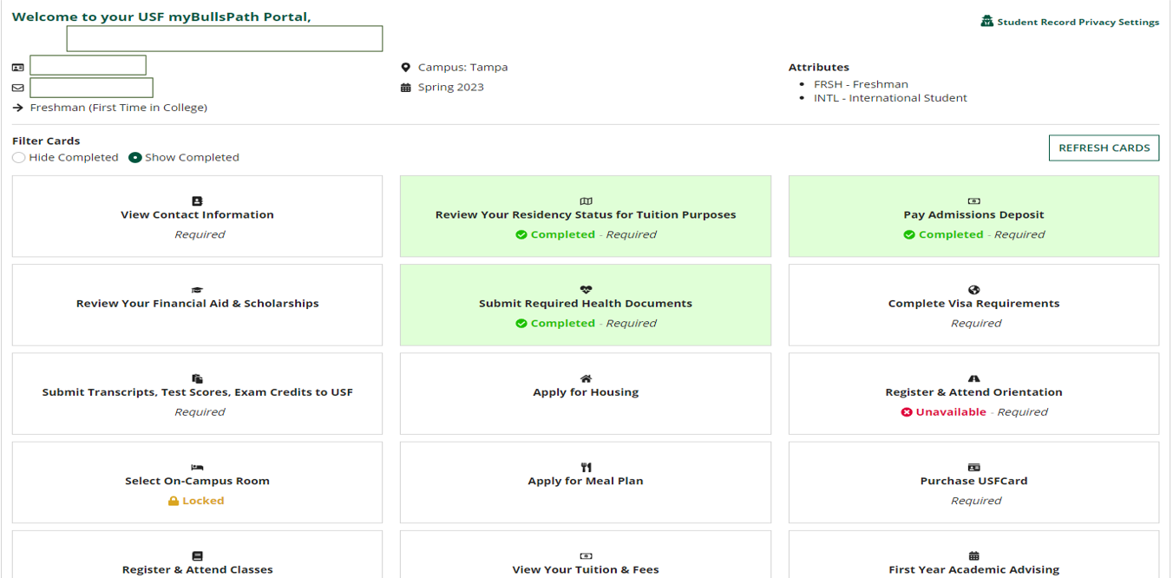Open Apply for Housing card title
Image resolution: width=1173 pixels, height=578 pixels.
[586, 392]
